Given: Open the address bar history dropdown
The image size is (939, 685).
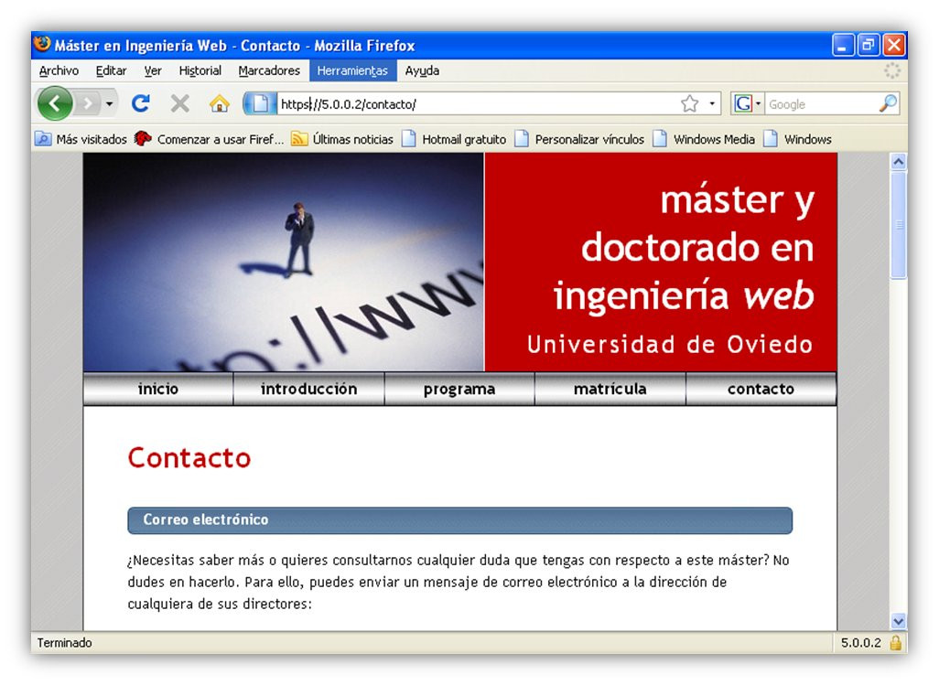Looking at the screenshot, I should (712, 104).
